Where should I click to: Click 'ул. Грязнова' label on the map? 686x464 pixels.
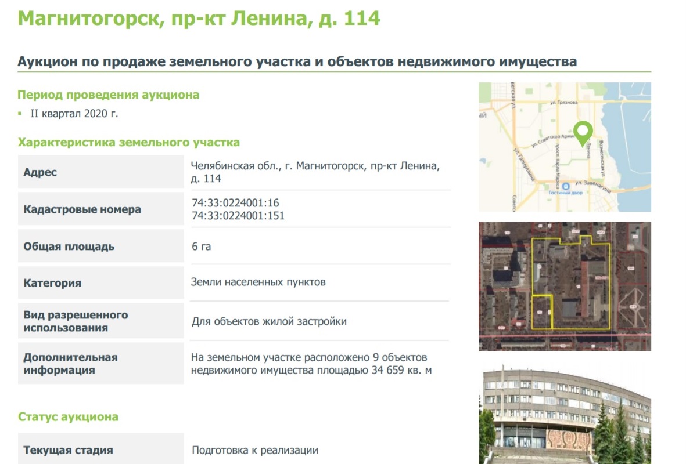(x=564, y=102)
